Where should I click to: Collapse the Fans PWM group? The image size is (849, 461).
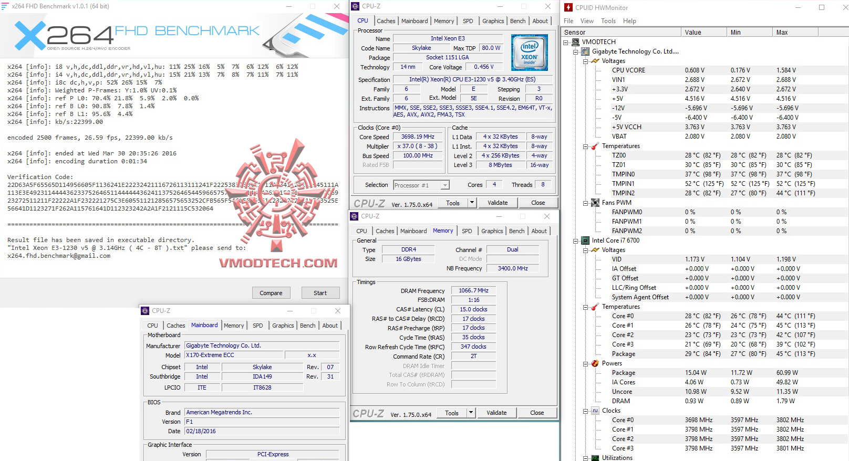585,203
